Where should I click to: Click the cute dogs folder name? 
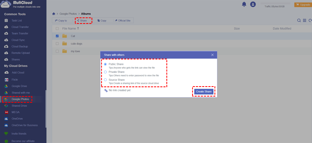(76, 44)
